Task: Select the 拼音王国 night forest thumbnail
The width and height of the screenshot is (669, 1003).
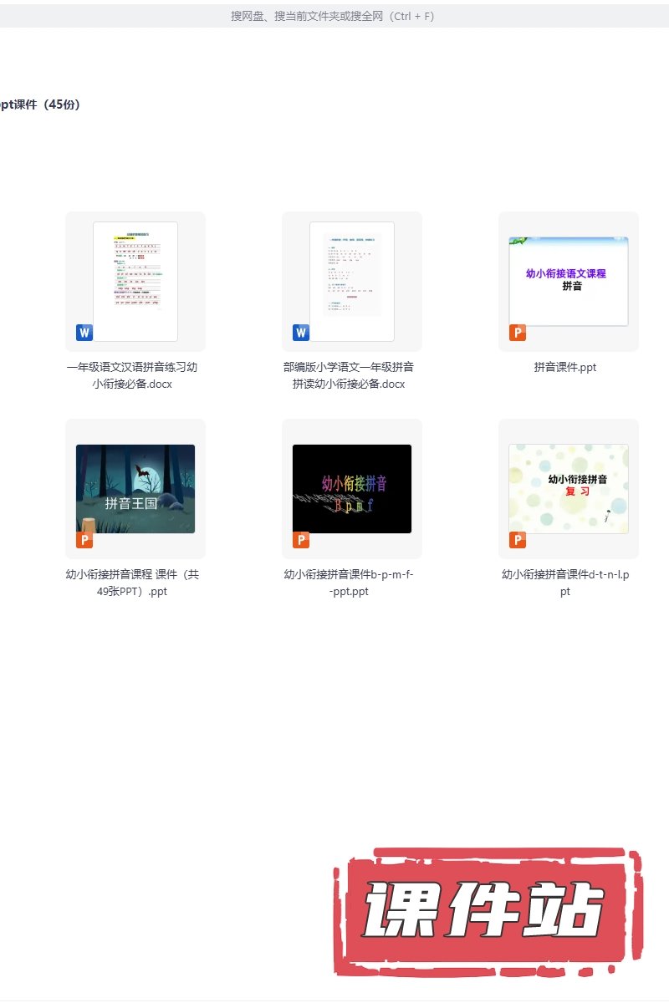Action: click(x=135, y=489)
